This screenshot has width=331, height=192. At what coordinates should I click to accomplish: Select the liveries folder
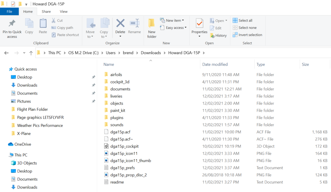(116, 96)
